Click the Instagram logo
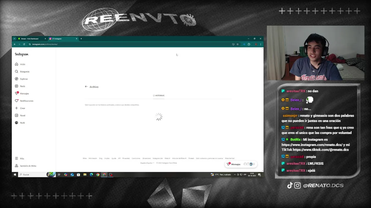 [x=22, y=54]
